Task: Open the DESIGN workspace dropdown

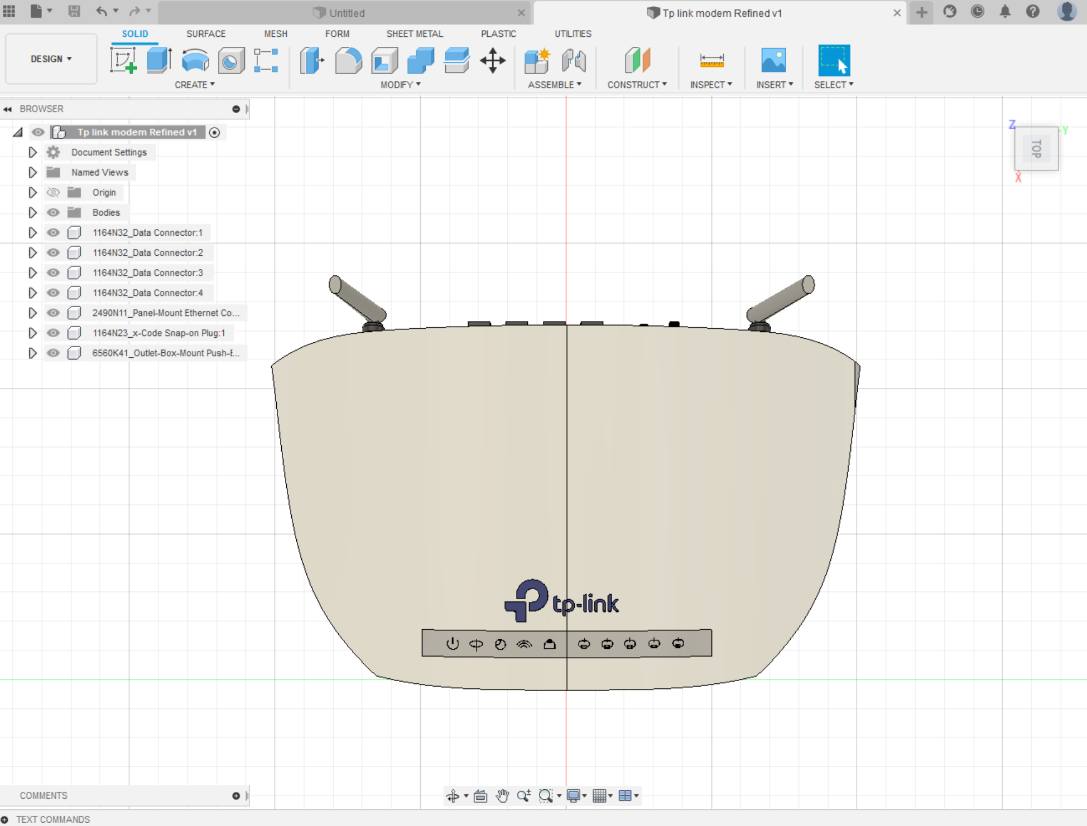Action: coord(51,59)
